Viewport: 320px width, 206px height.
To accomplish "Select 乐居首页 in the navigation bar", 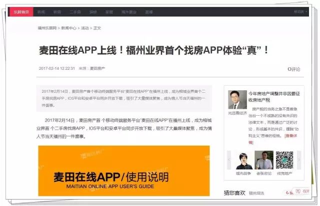I will [20, 11].
